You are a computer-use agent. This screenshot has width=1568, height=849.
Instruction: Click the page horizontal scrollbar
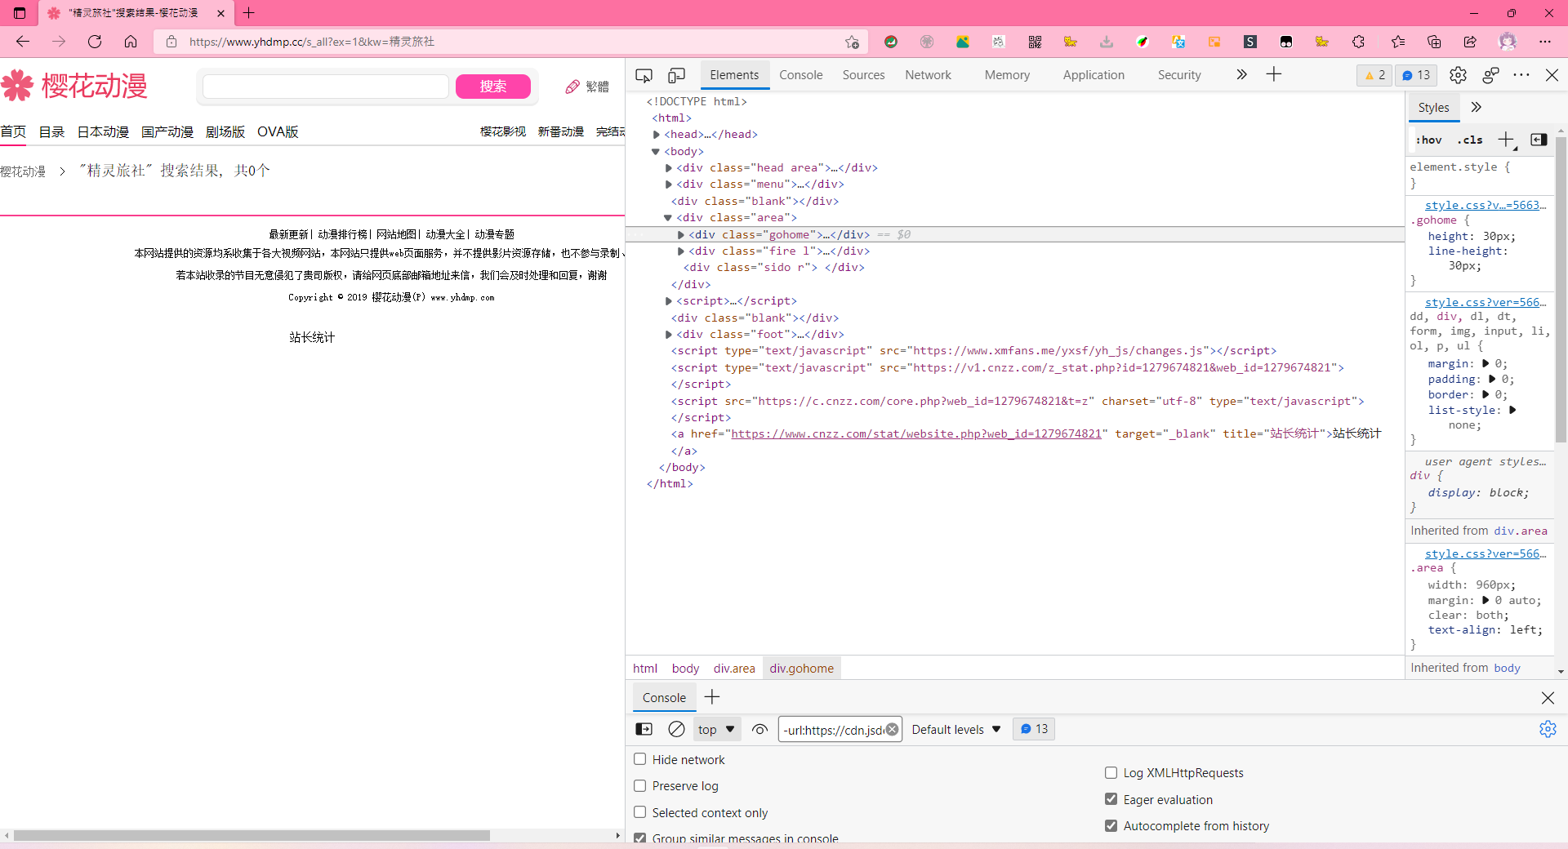click(x=252, y=835)
